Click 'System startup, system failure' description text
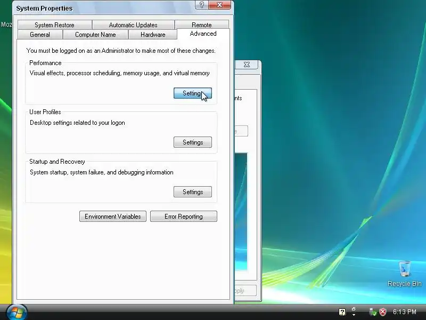This screenshot has height=320, width=426. pos(102,172)
